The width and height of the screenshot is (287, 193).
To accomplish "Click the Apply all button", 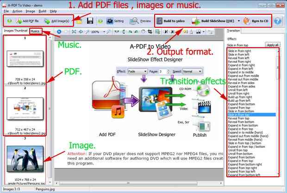I will 273,45.
